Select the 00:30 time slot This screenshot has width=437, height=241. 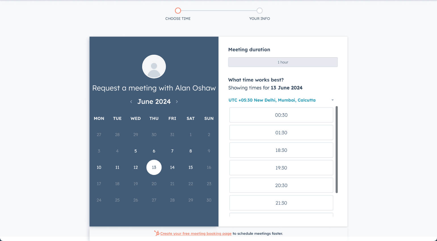pyautogui.click(x=281, y=115)
